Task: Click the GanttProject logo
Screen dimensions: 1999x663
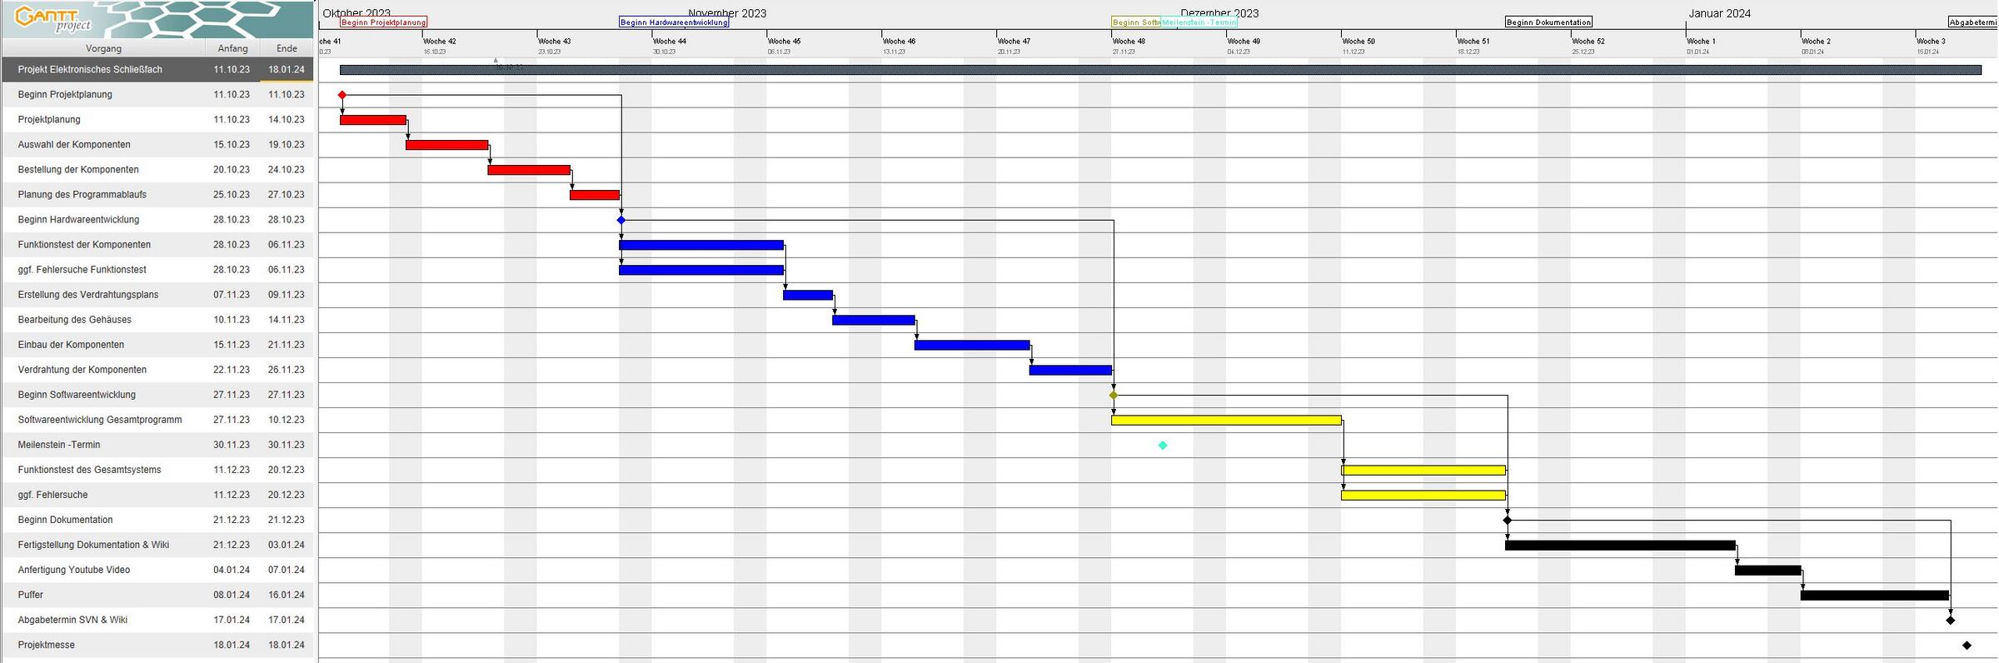Action: [55, 18]
